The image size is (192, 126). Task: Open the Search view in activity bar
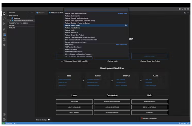[4, 18]
